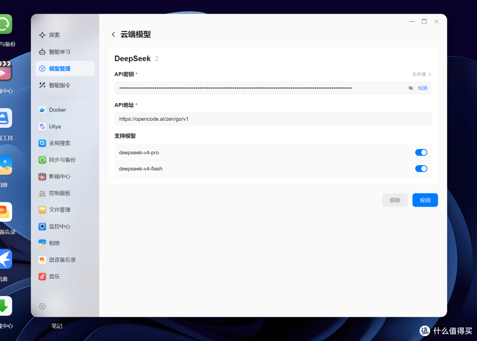Select 模型管理 in the sidebar

(65, 69)
